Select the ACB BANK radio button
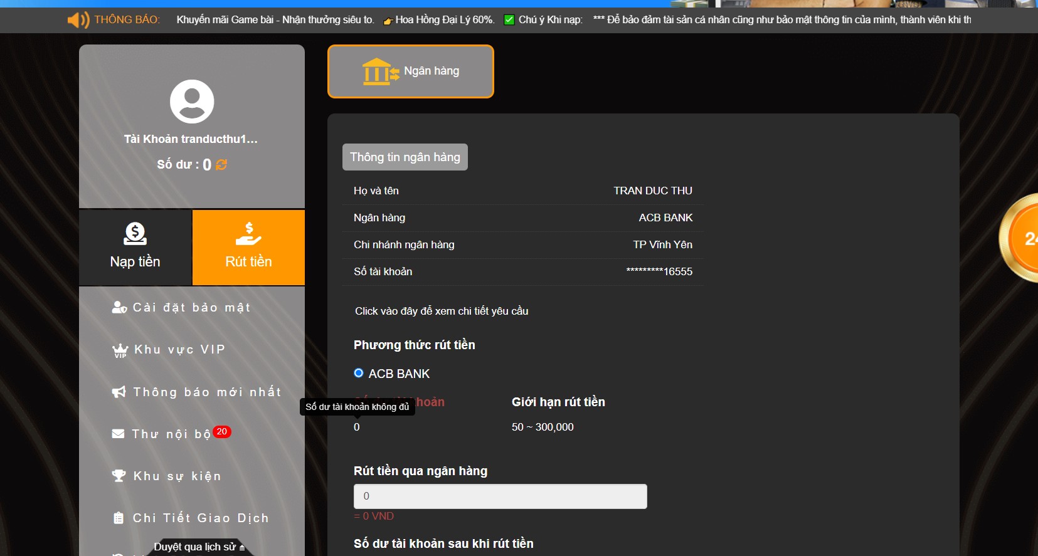Viewport: 1038px width, 556px height. [x=359, y=373]
